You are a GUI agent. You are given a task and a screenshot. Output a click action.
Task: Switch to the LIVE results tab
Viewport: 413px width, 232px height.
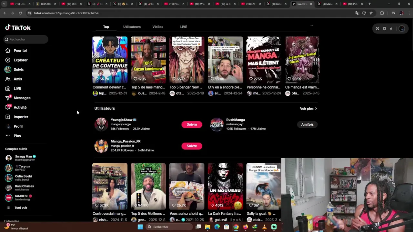coord(184,27)
